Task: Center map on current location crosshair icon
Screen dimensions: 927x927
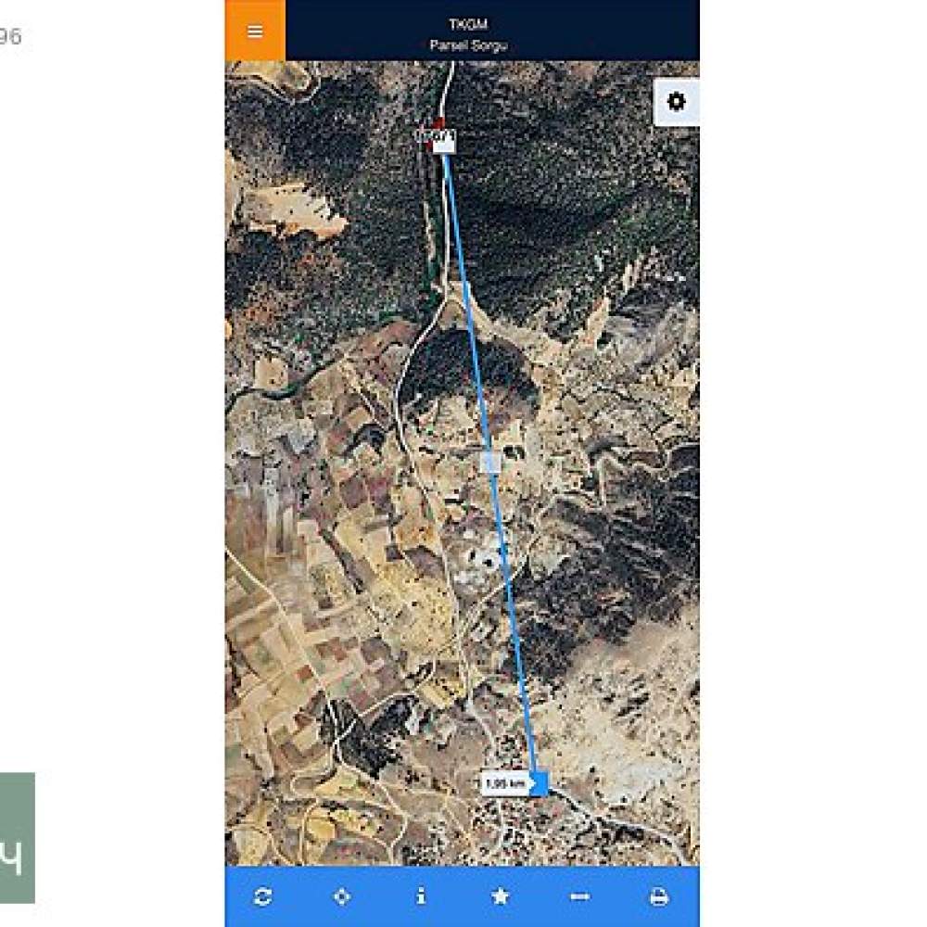Action: pos(342,896)
